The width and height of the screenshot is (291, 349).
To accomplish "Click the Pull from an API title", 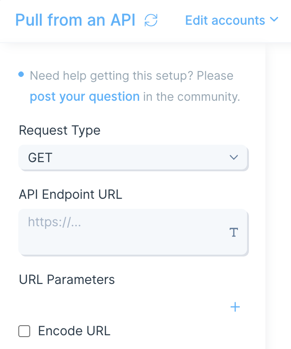I will [x=75, y=20].
